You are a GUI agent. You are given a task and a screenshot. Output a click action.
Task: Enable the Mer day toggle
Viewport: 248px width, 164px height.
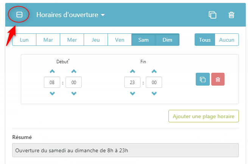(x=72, y=40)
